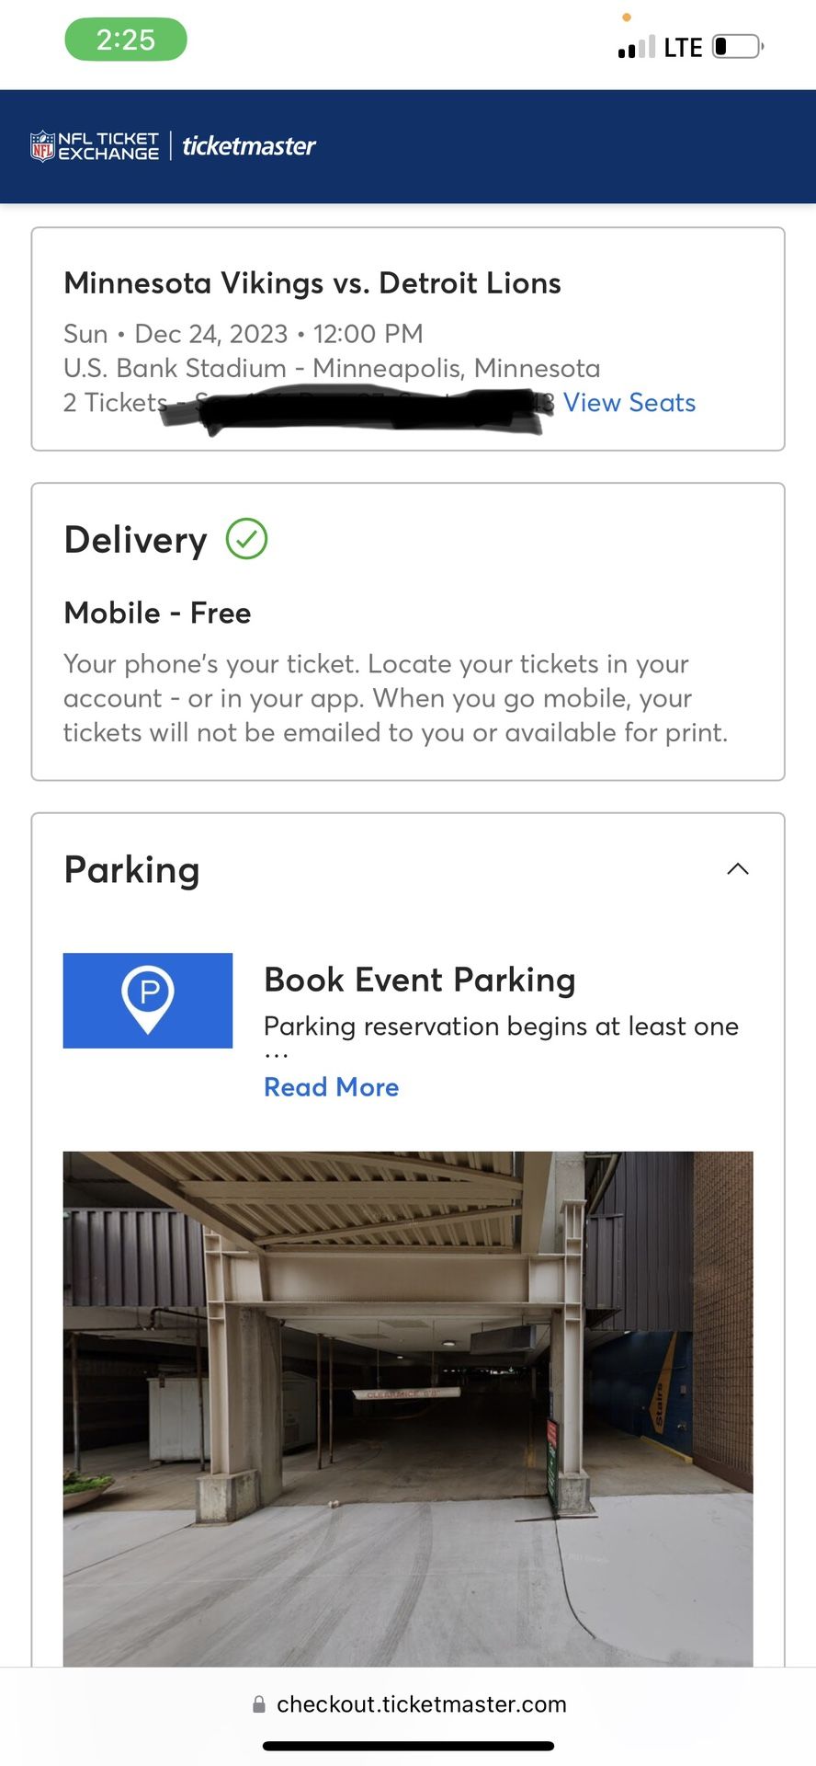Tap the ticketmaster logo in header
Image resolution: width=816 pixels, height=1766 pixels.
[248, 146]
